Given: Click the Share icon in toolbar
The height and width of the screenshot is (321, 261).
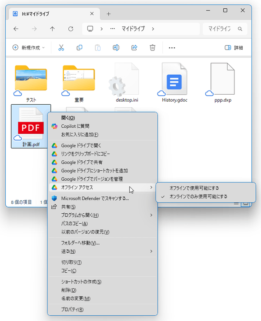Looking at the screenshot, I should pyautogui.click(x=134, y=47).
